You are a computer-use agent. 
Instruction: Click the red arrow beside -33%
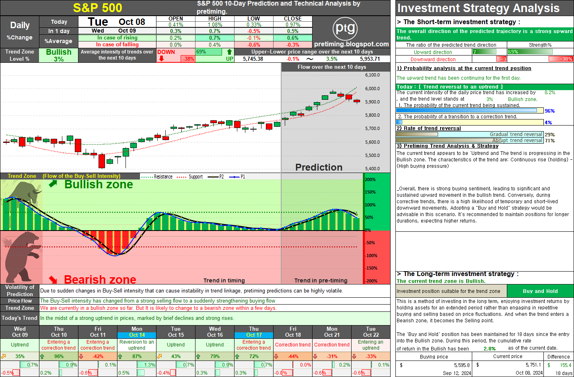tap(354, 356)
